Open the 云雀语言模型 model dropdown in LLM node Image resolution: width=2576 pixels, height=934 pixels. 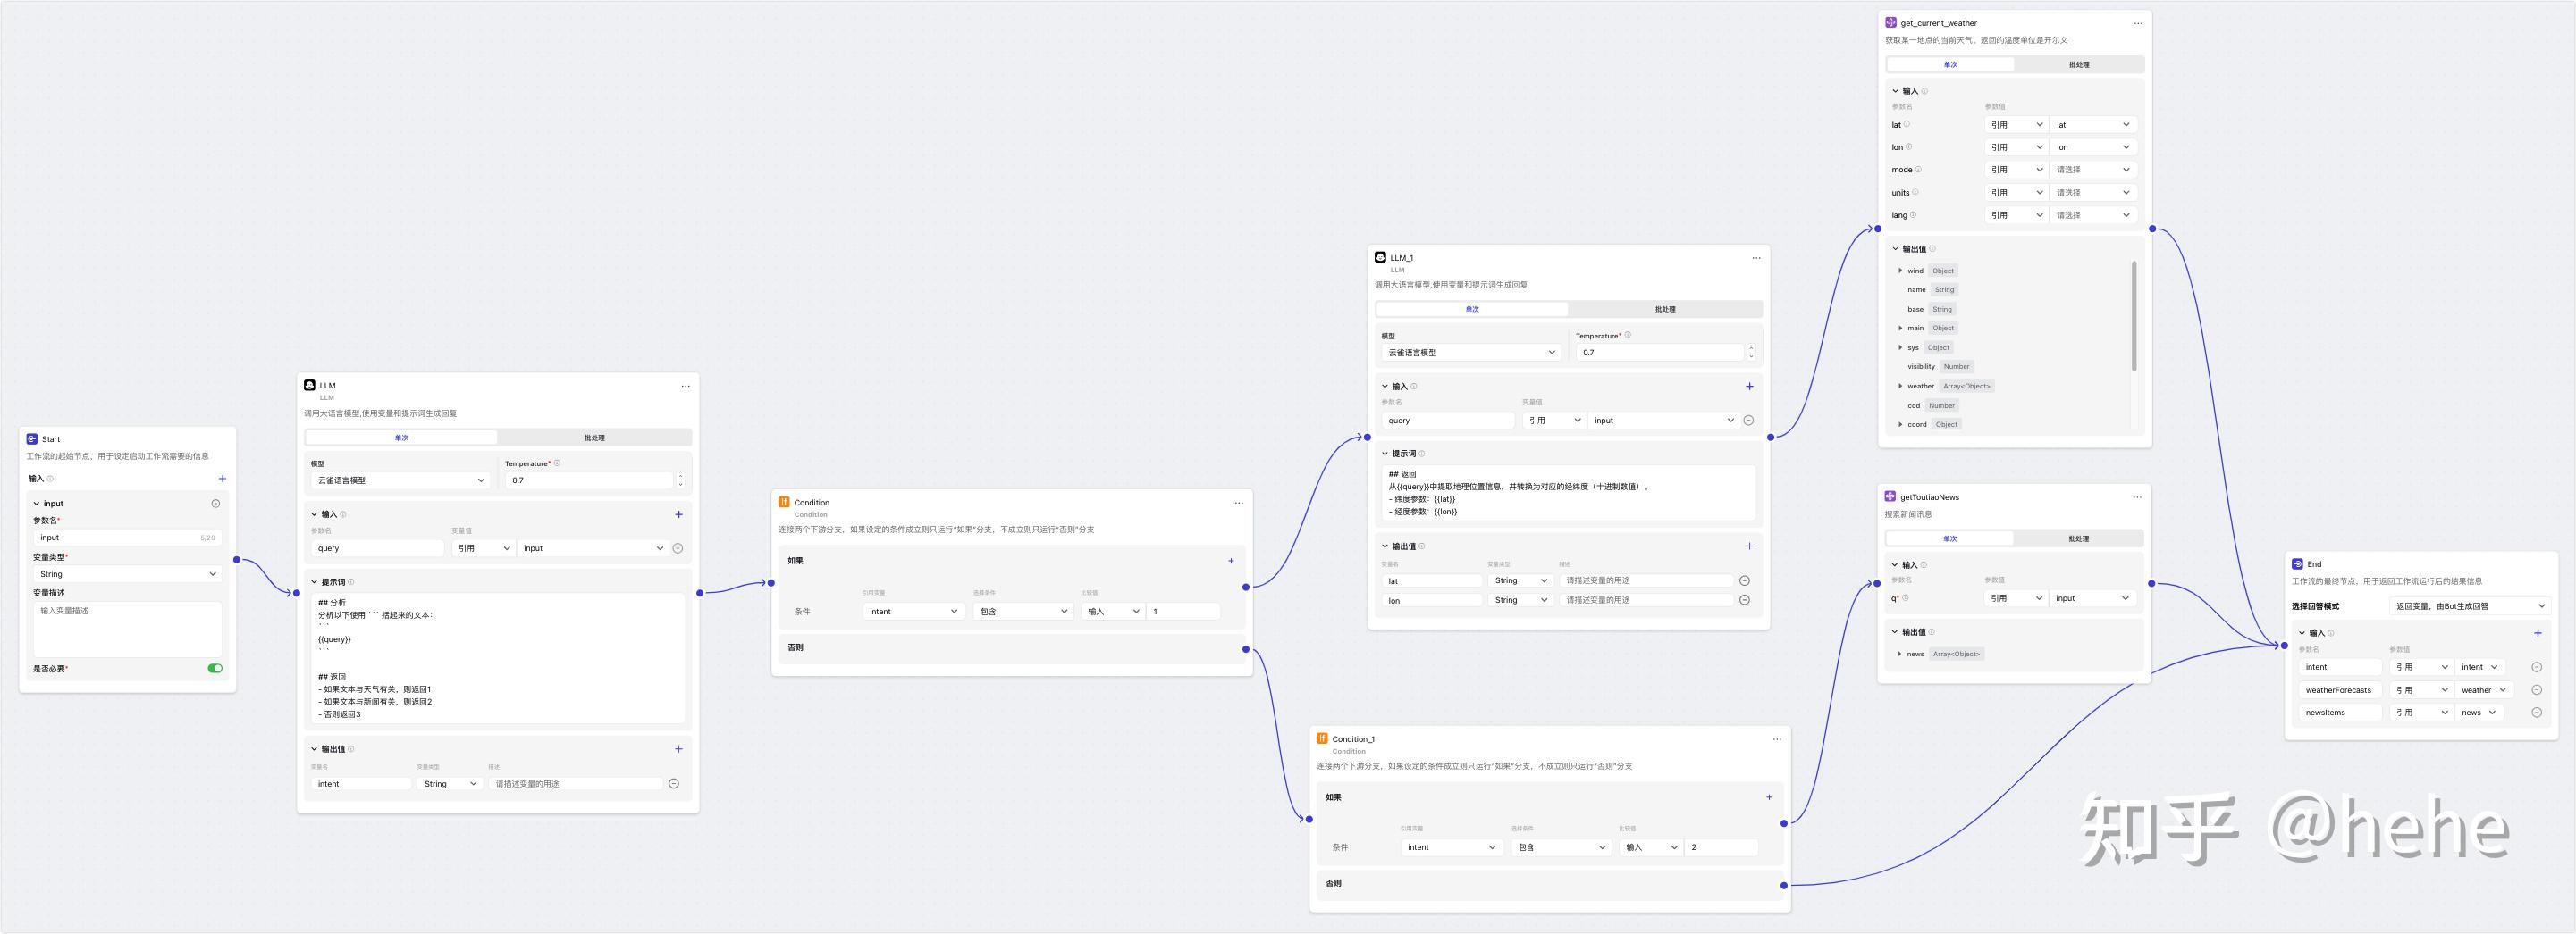[400, 480]
